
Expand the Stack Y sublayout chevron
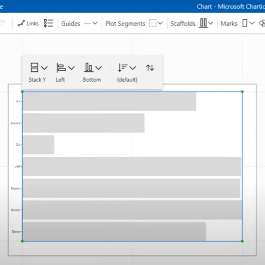point(44,68)
